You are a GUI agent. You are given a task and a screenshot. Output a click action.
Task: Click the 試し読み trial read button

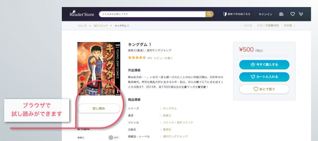point(99,109)
